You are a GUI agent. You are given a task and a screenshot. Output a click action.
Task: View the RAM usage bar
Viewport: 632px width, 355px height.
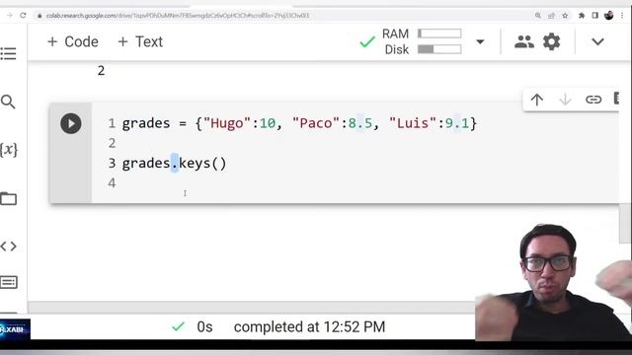pos(439,34)
